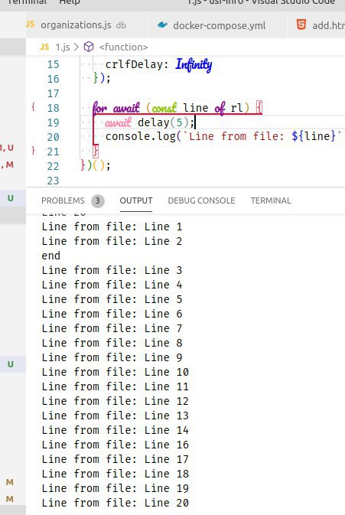Click line number 21 in the gutter
This screenshot has height=515, width=345.
(54, 152)
